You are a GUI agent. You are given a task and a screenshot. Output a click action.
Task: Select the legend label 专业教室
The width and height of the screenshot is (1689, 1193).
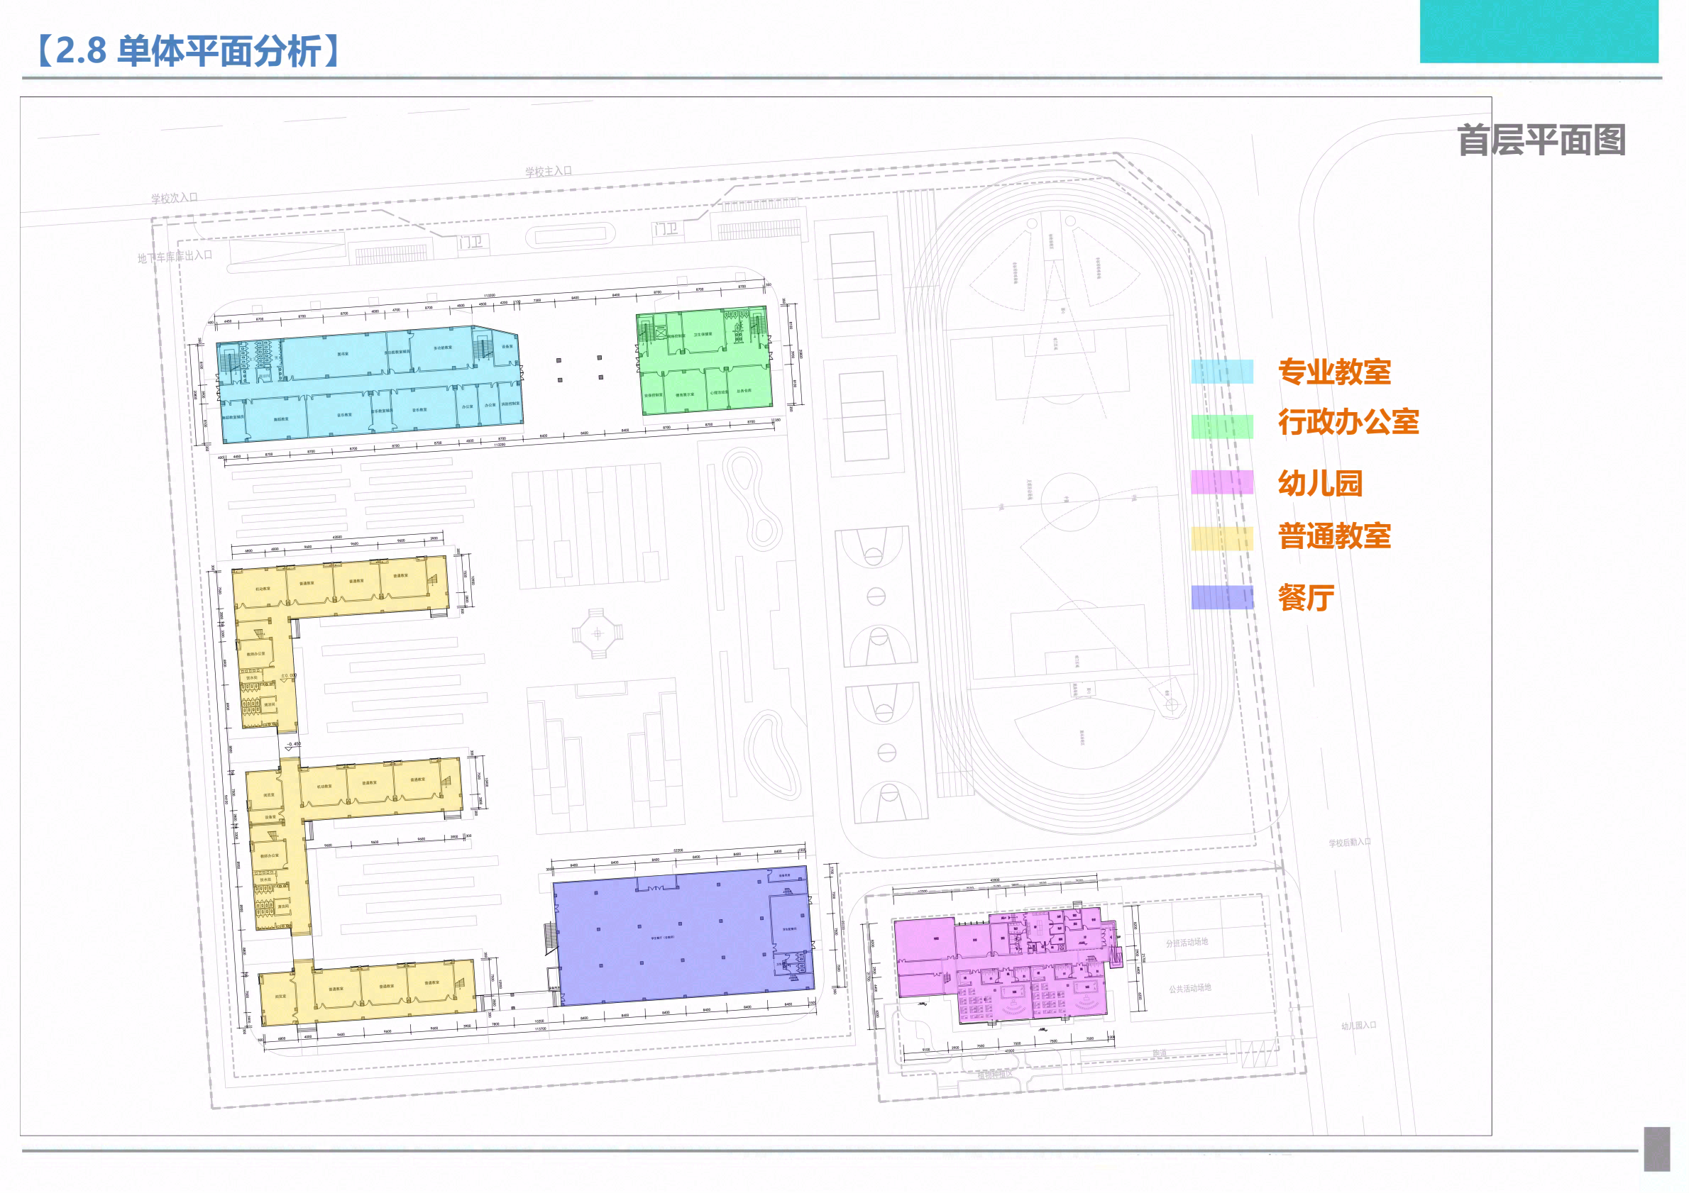[1334, 372]
